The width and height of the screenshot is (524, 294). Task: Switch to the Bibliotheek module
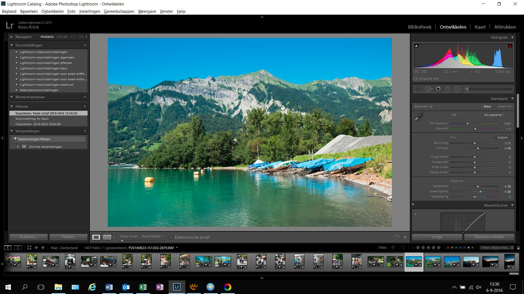point(419,27)
